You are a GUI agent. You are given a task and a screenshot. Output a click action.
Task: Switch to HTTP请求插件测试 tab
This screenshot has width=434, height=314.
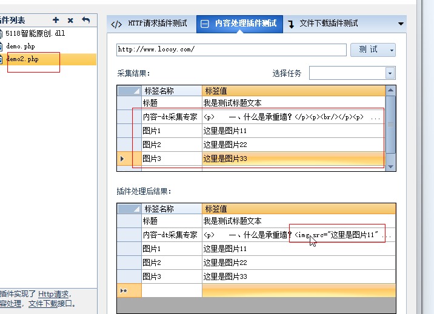click(x=152, y=24)
